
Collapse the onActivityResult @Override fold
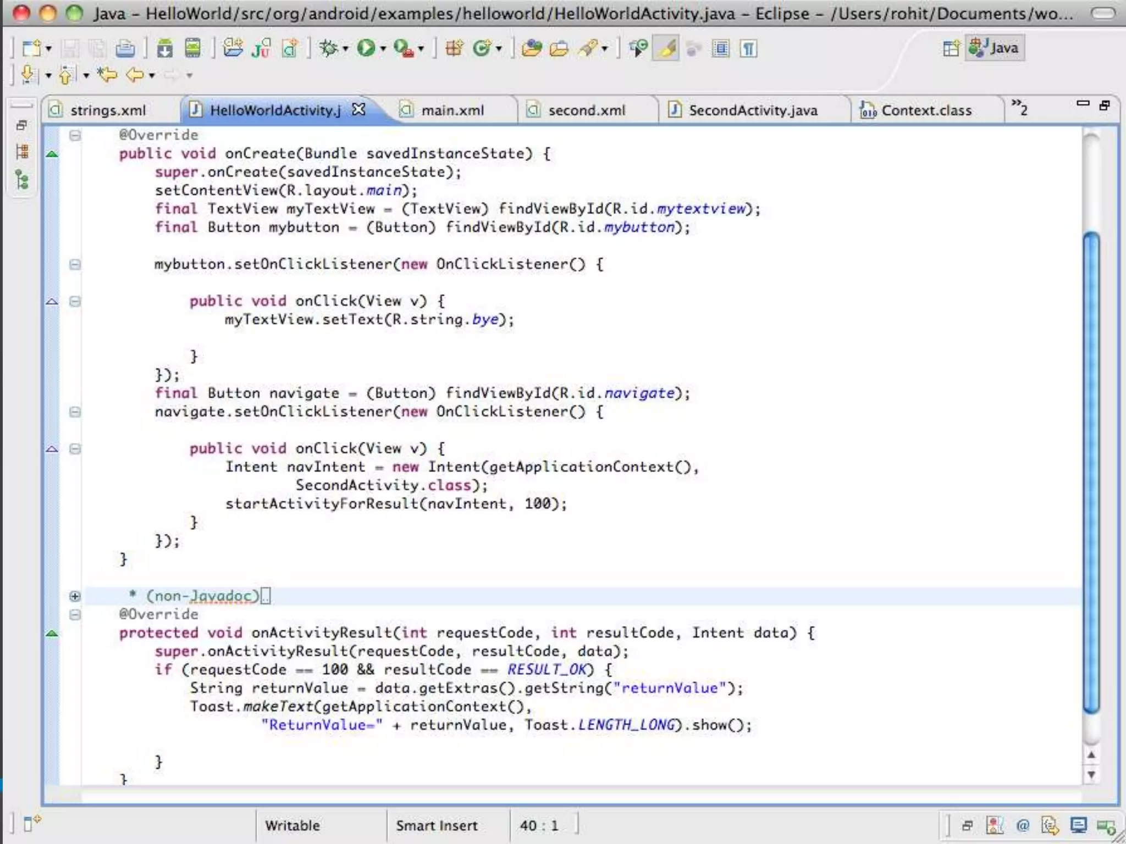[x=75, y=615]
